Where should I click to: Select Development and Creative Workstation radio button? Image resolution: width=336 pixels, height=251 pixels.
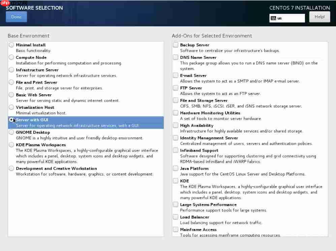click(11, 168)
